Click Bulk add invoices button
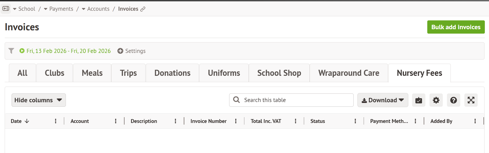This screenshot has height=153, width=489. [x=456, y=27]
